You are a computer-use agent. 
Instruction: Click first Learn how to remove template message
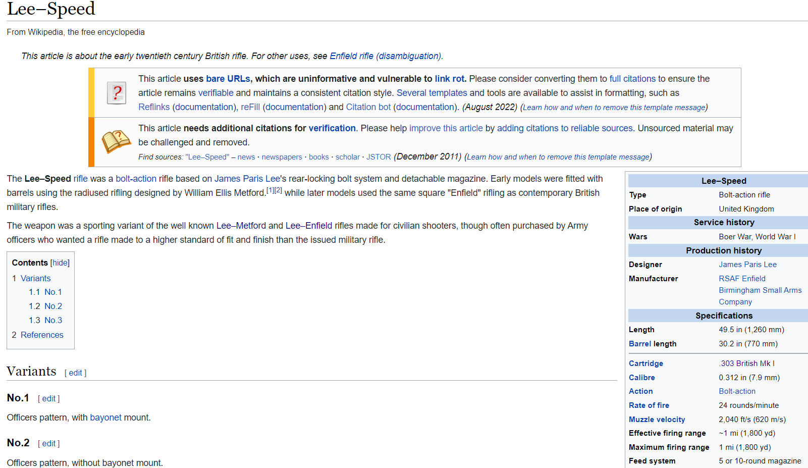click(x=614, y=108)
